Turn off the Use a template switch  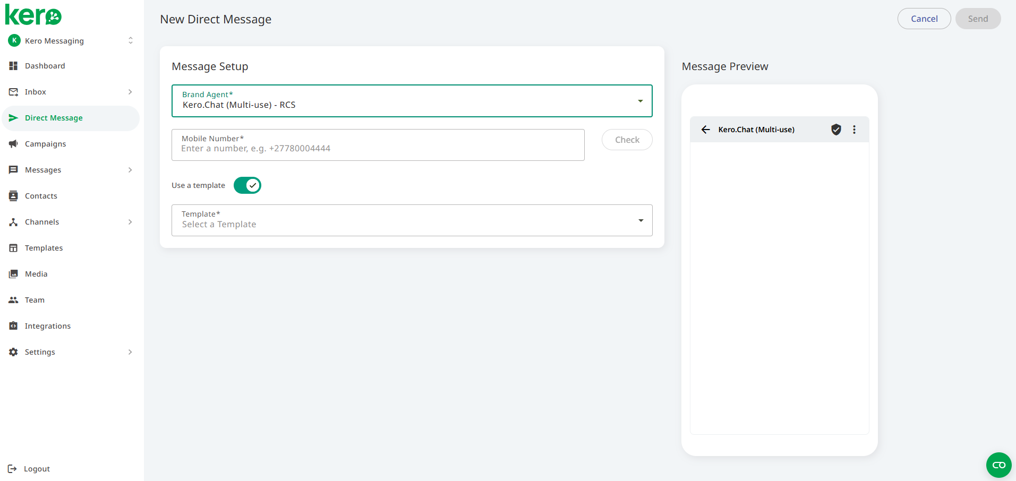pos(247,185)
